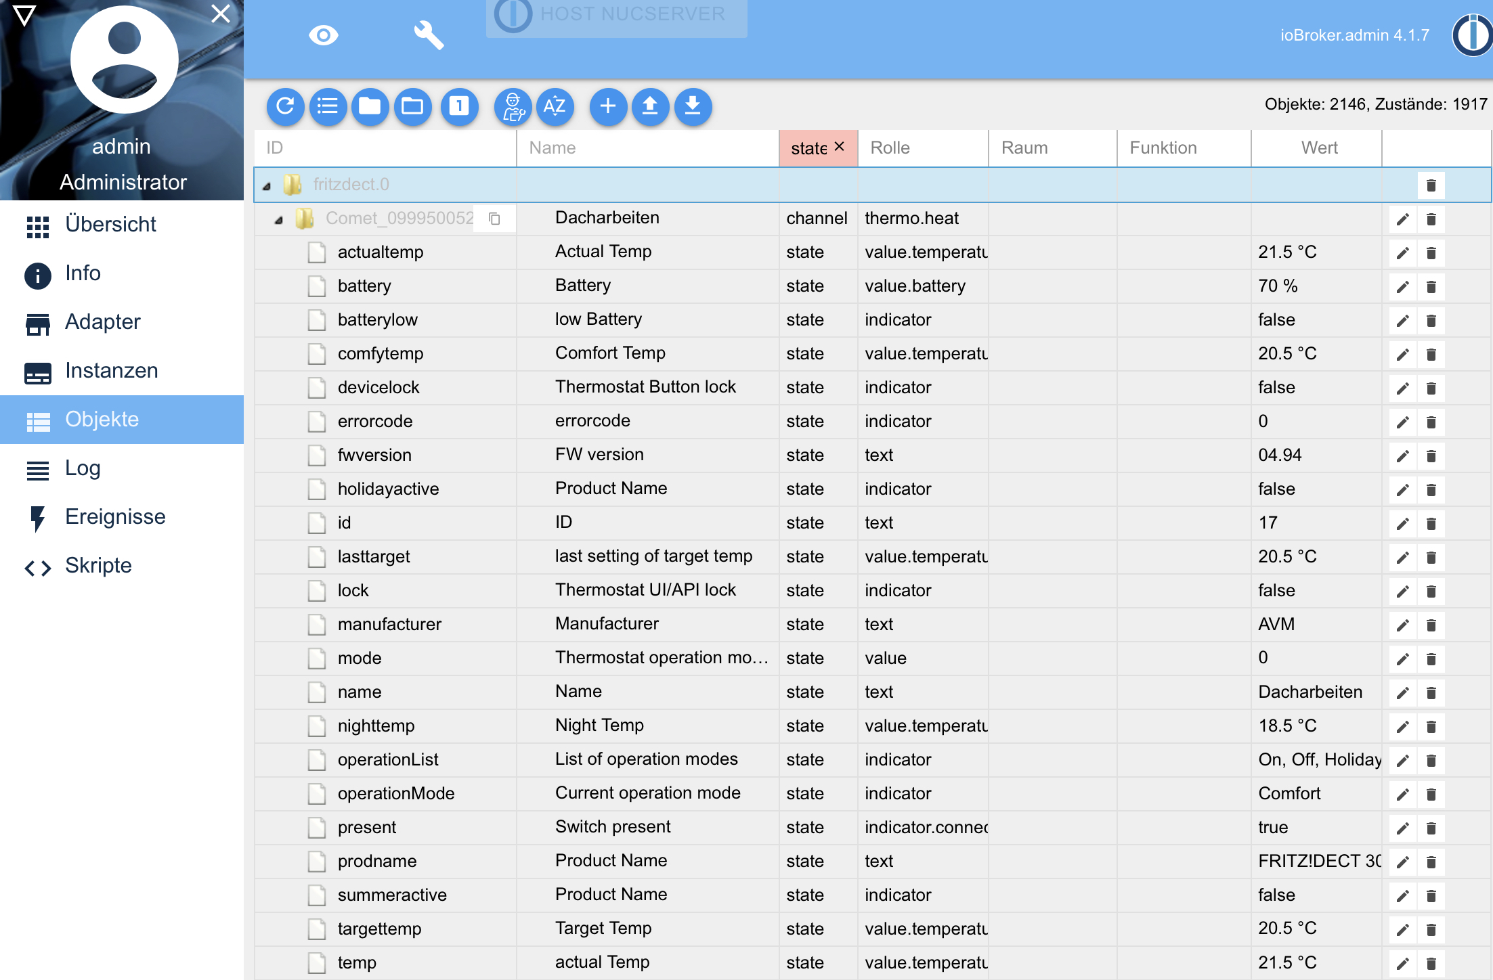Toggle the eye visibility icon in header
1493x980 pixels.
pos(323,35)
